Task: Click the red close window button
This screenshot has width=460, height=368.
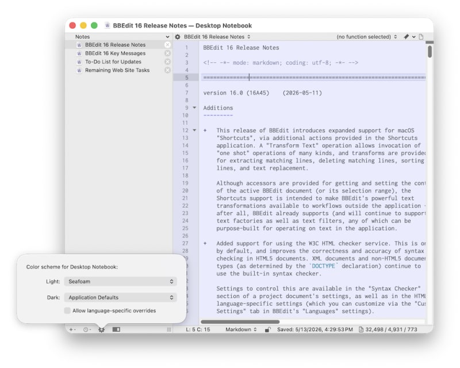Action: point(72,25)
